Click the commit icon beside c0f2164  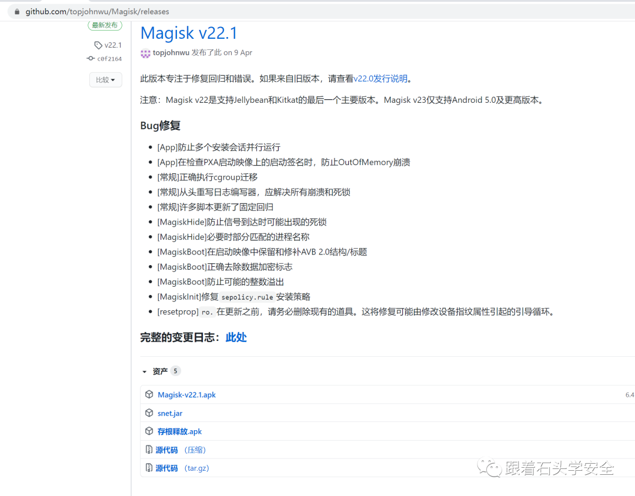point(91,58)
